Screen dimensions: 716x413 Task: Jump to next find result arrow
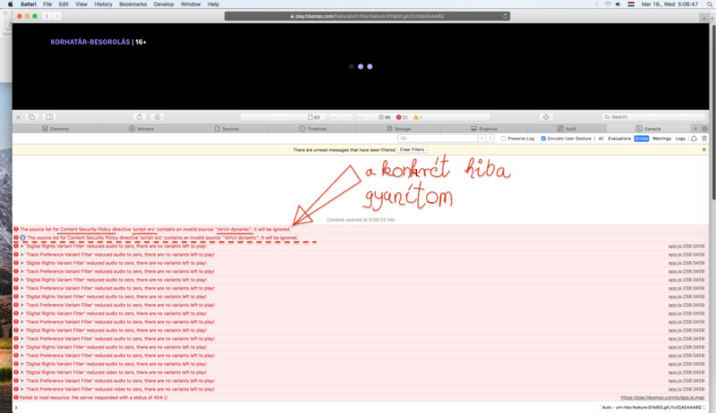tap(490, 139)
